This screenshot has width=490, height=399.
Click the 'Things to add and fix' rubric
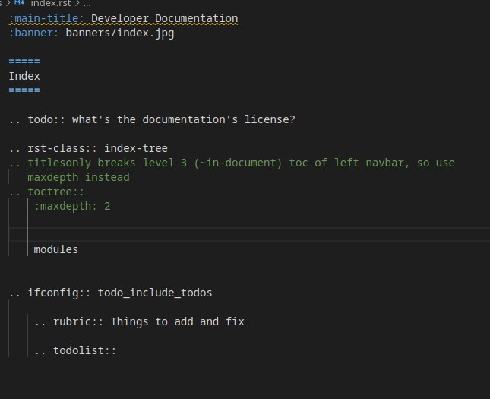[177, 321]
